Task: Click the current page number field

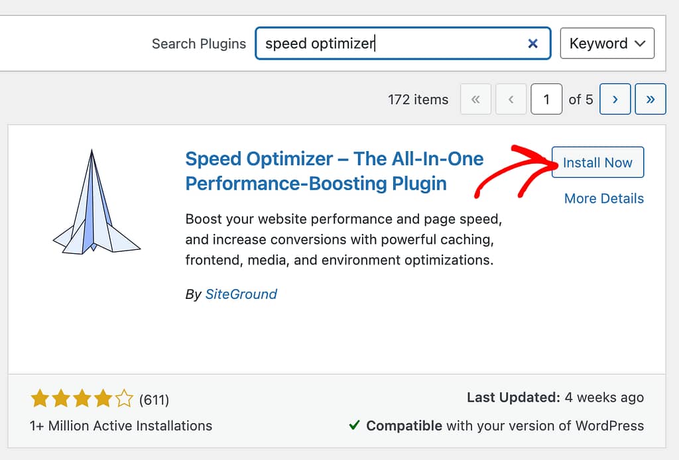Action: (546, 99)
